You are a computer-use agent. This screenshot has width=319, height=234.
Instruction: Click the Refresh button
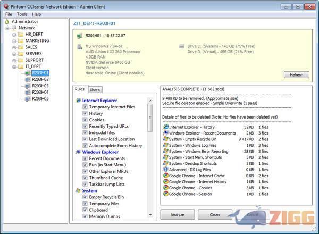[x=297, y=74]
